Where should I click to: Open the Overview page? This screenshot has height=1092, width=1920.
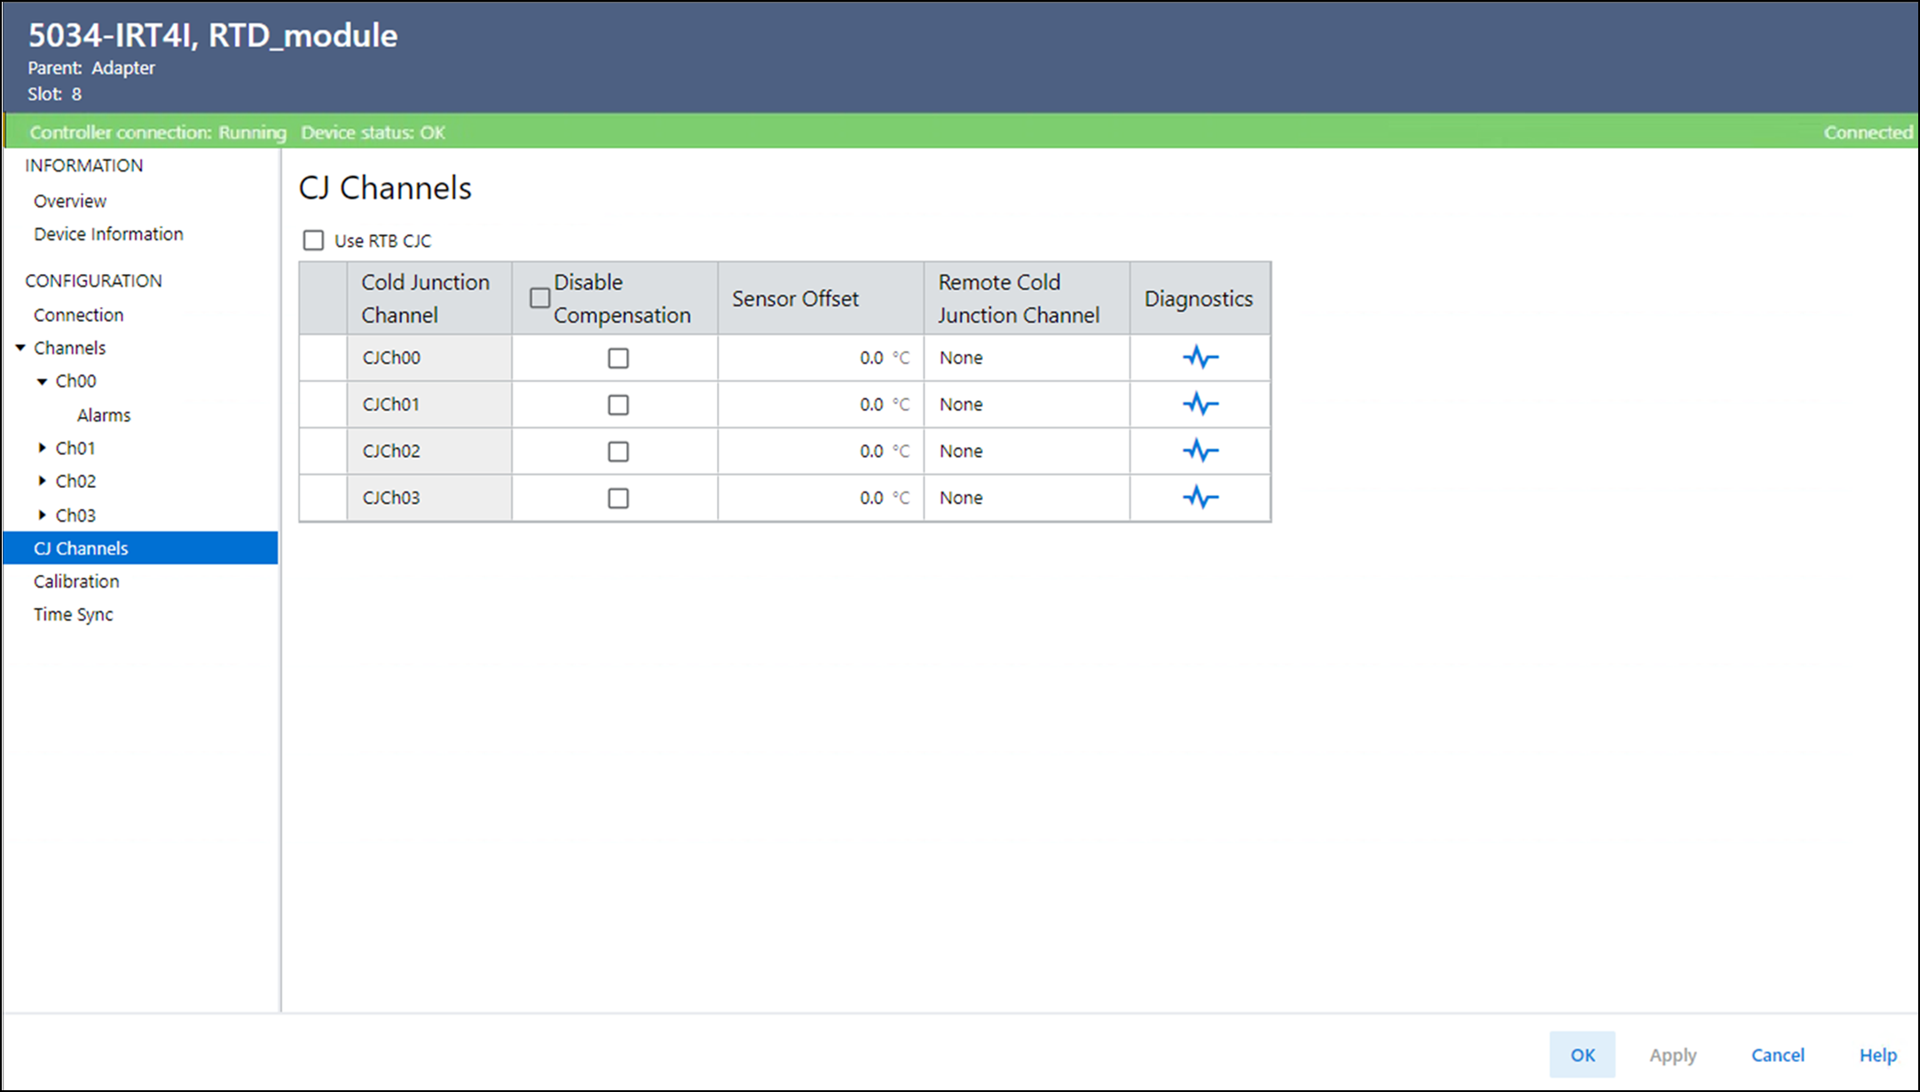click(70, 201)
